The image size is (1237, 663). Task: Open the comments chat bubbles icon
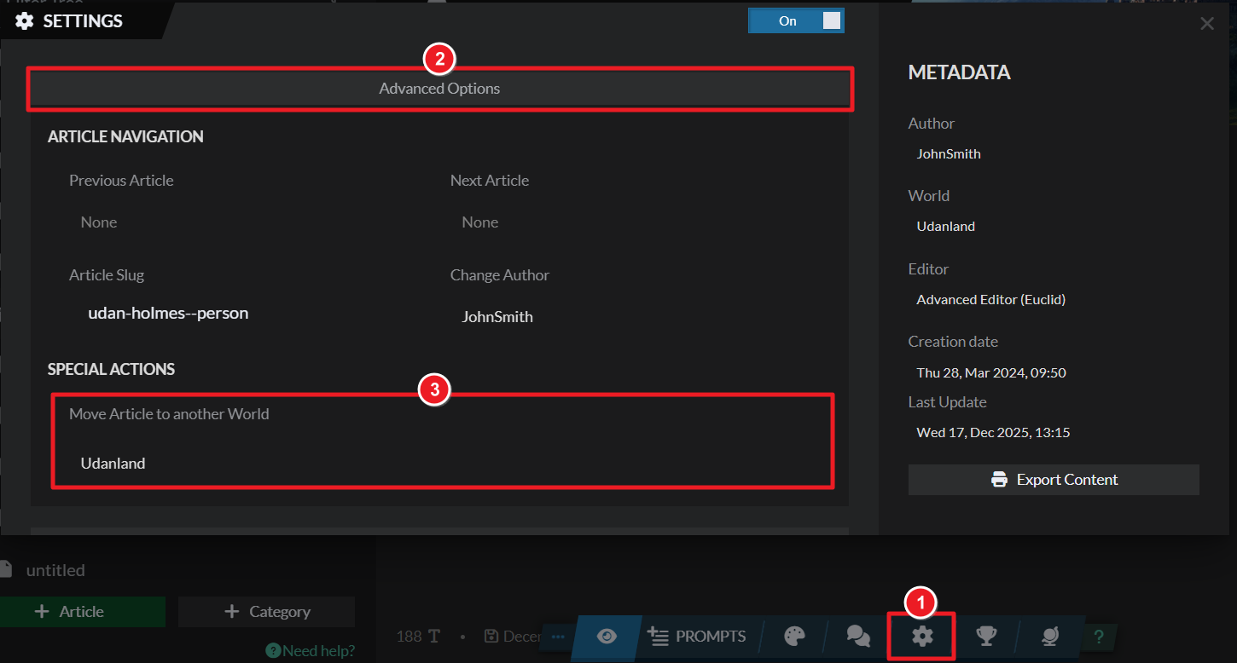(x=858, y=636)
